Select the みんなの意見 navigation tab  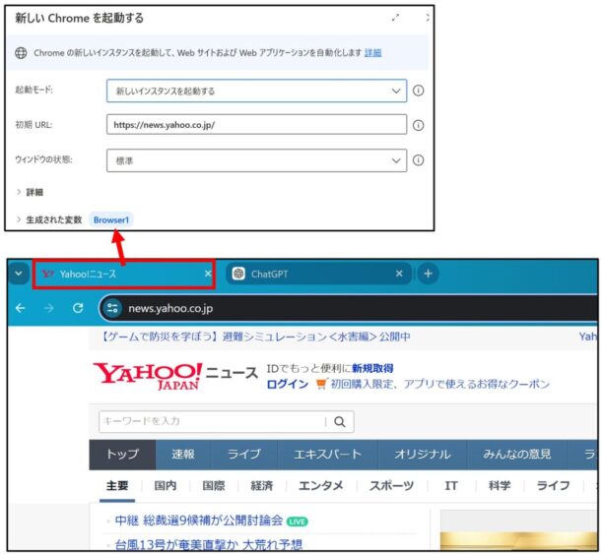click(516, 455)
